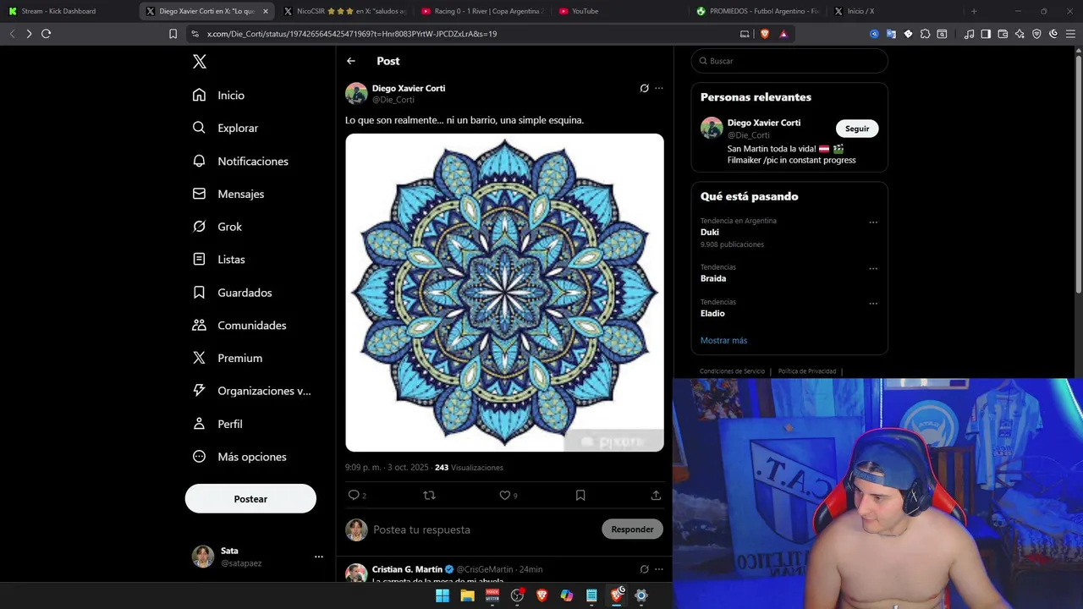Click the repost icon under the post
Image resolution: width=1083 pixels, height=609 pixels.
429,496
